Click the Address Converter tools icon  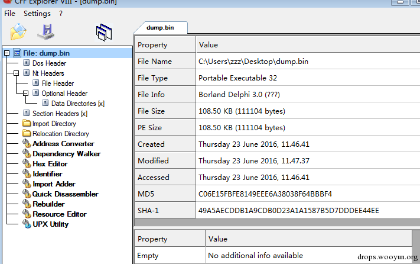click(x=27, y=143)
